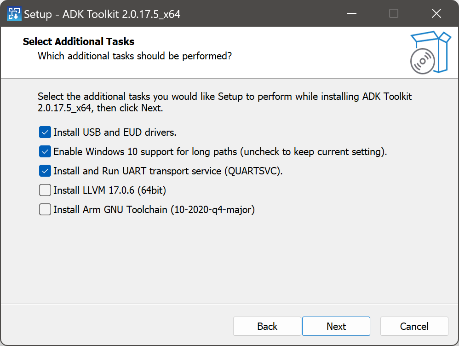The width and height of the screenshot is (459, 346).
Task: Click the 'Install USB and EUD drivers' label text
Action: pos(115,133)
